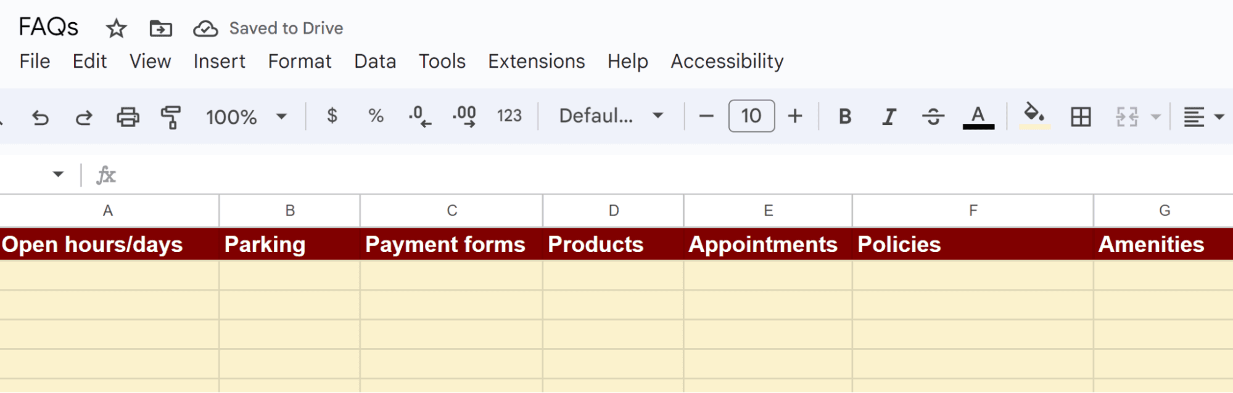Image resolution: width=1233 pixels, height=393 pixels.
Task: Open the horizontal align dropdown
Action: pos(1202,116)
